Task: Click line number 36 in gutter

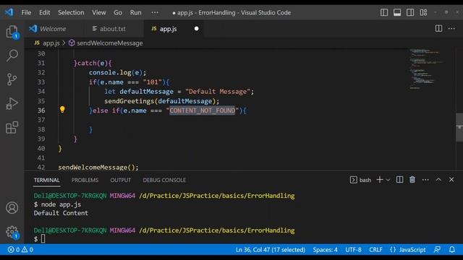Action: (41, 110)
